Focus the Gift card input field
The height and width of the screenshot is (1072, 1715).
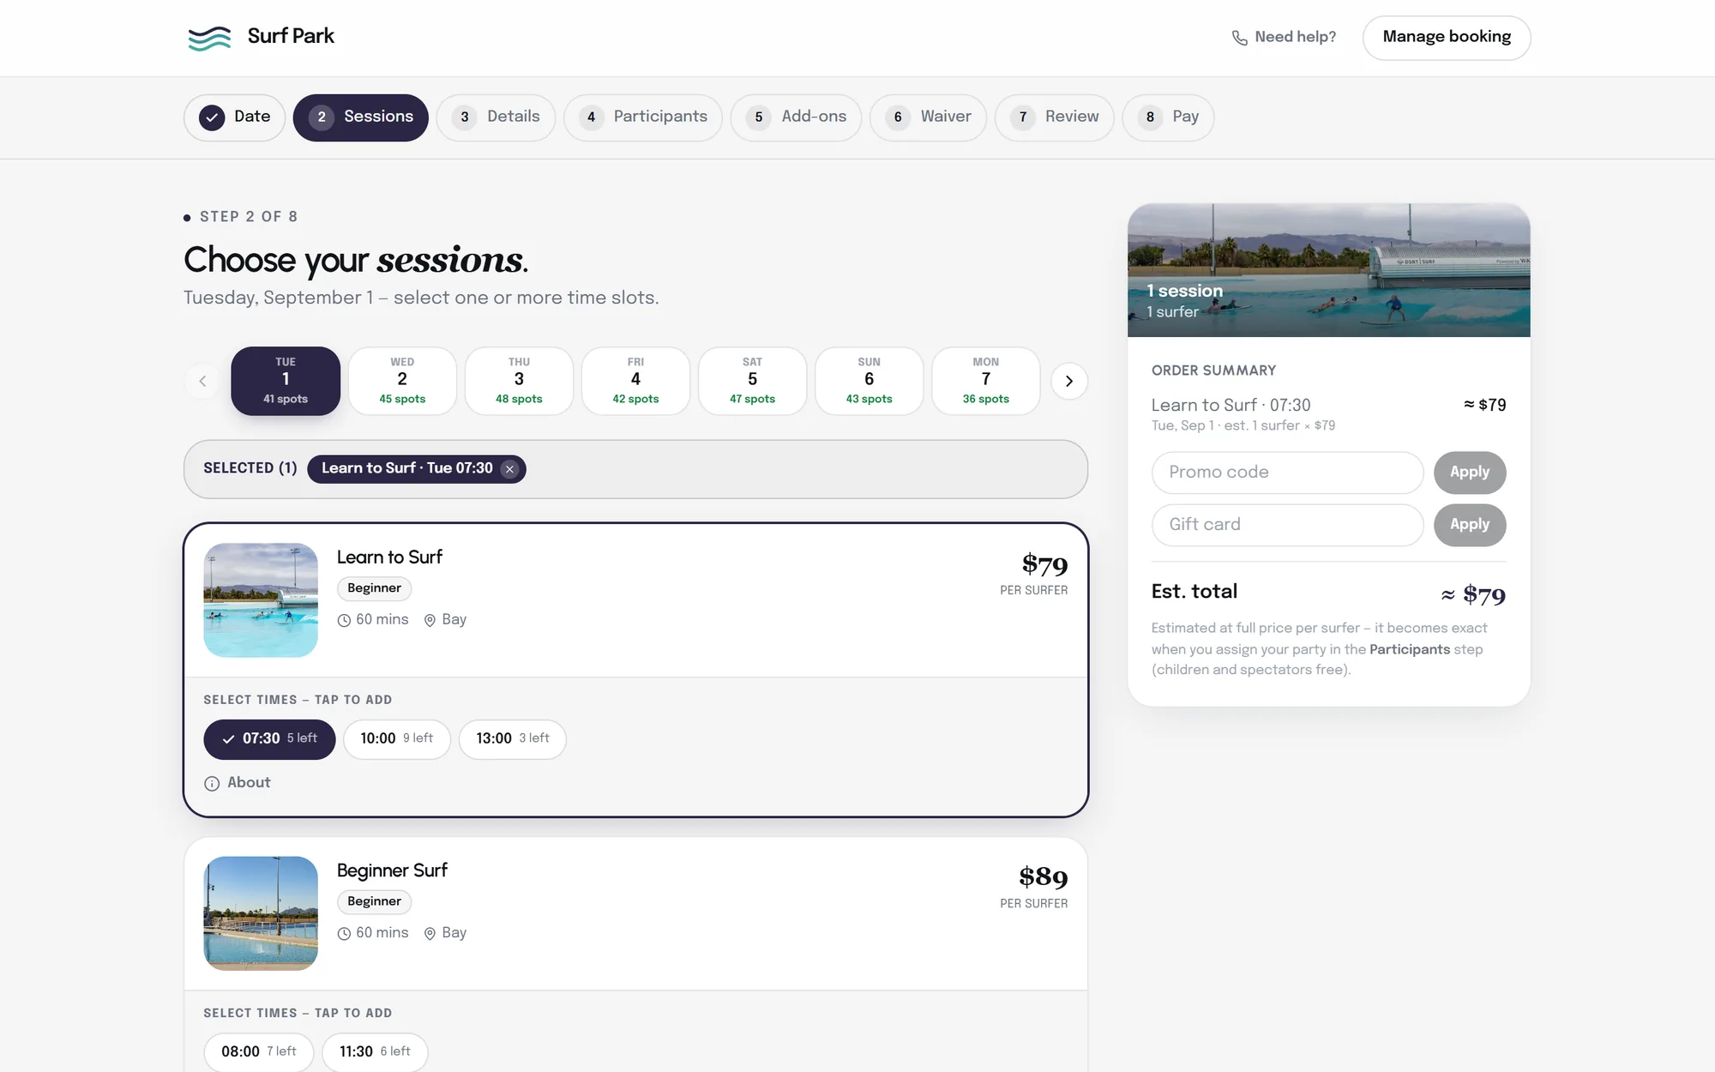(1287, 525)
